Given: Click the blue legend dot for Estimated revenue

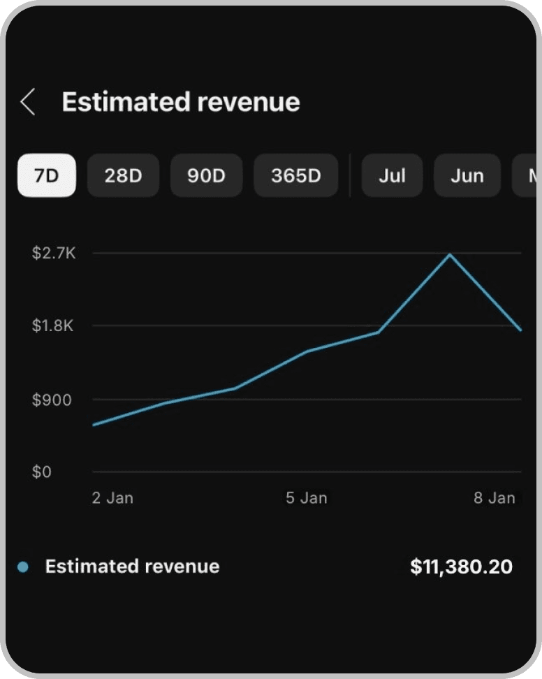Looking at the screenshot, I should 23,567.
